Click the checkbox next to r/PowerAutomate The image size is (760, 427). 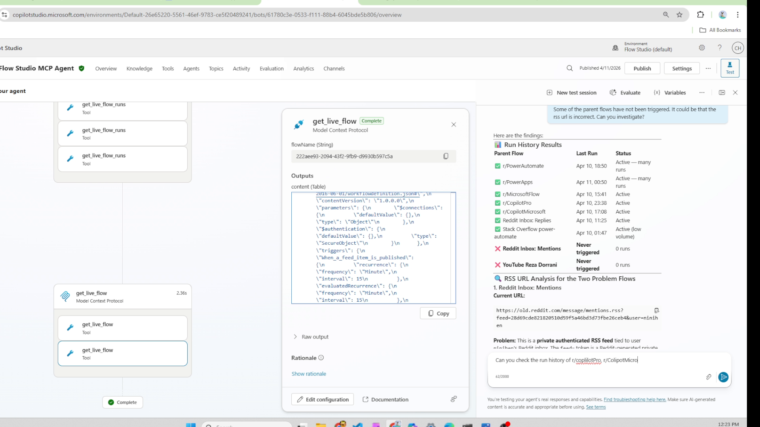coord(498,166)
